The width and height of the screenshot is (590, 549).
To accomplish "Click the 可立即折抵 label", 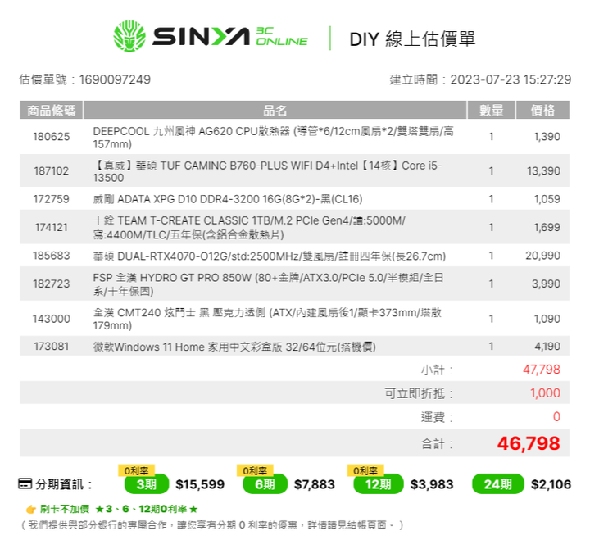I will coord(419,393).
